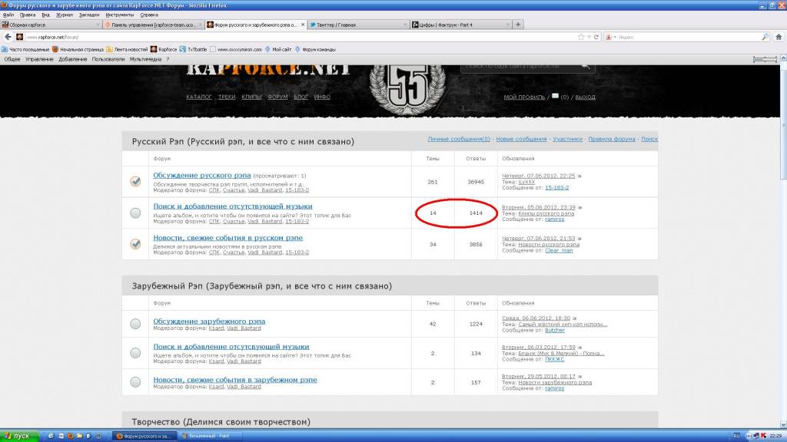Open the Правка menu
Screen dimensions: 787x442
click(28, 15)
